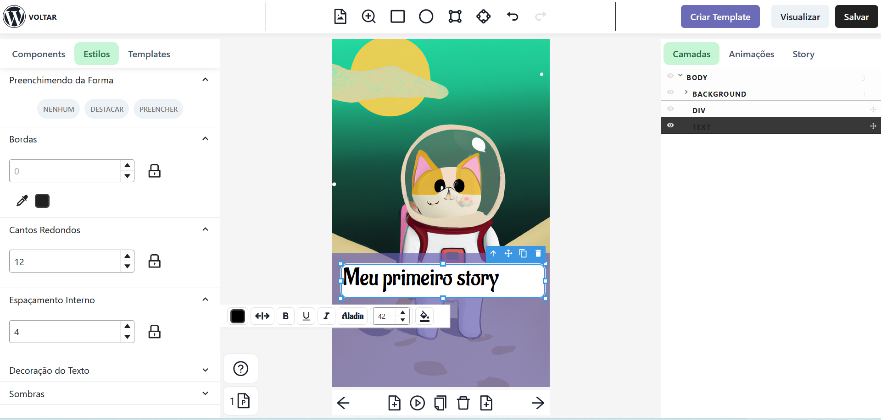Switch to the Animações tab

coord(751,54)
